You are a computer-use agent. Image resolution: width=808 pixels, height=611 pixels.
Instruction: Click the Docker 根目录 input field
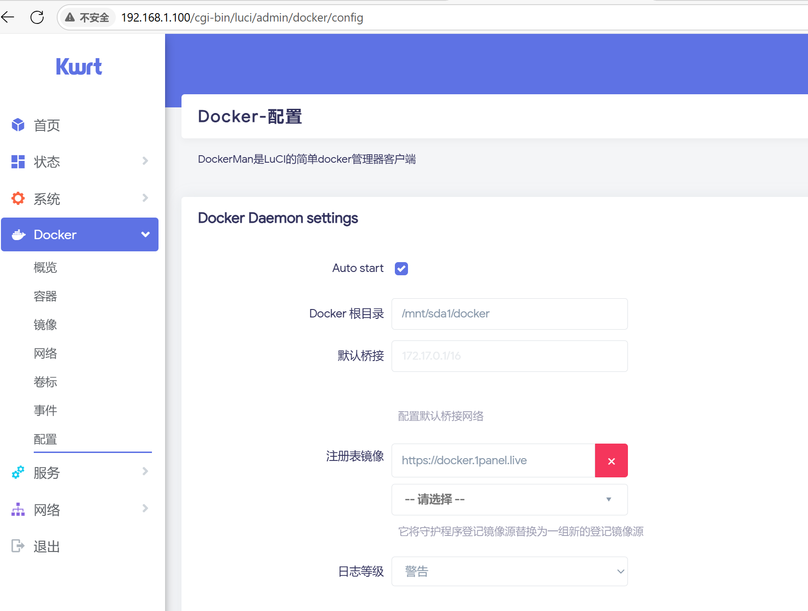(509, 314)
